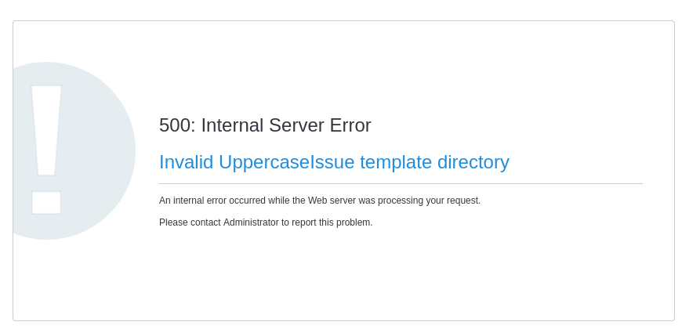Click the word 'Administrator'

click(x=251, y=222)
